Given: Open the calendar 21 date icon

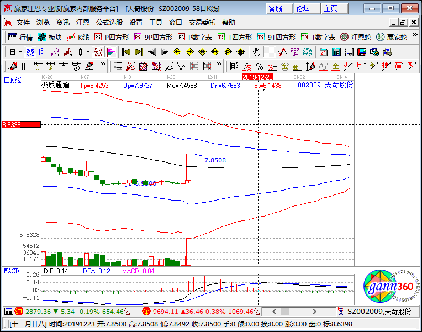Looking at the screenshot, I should pos(324,52).
